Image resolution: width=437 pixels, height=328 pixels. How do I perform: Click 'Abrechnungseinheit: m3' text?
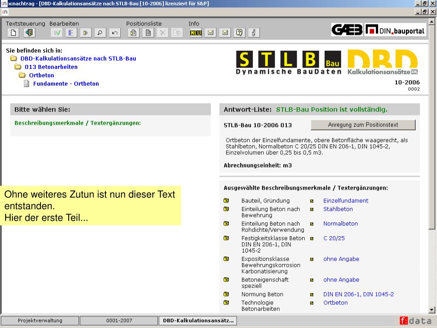point(257,165)
